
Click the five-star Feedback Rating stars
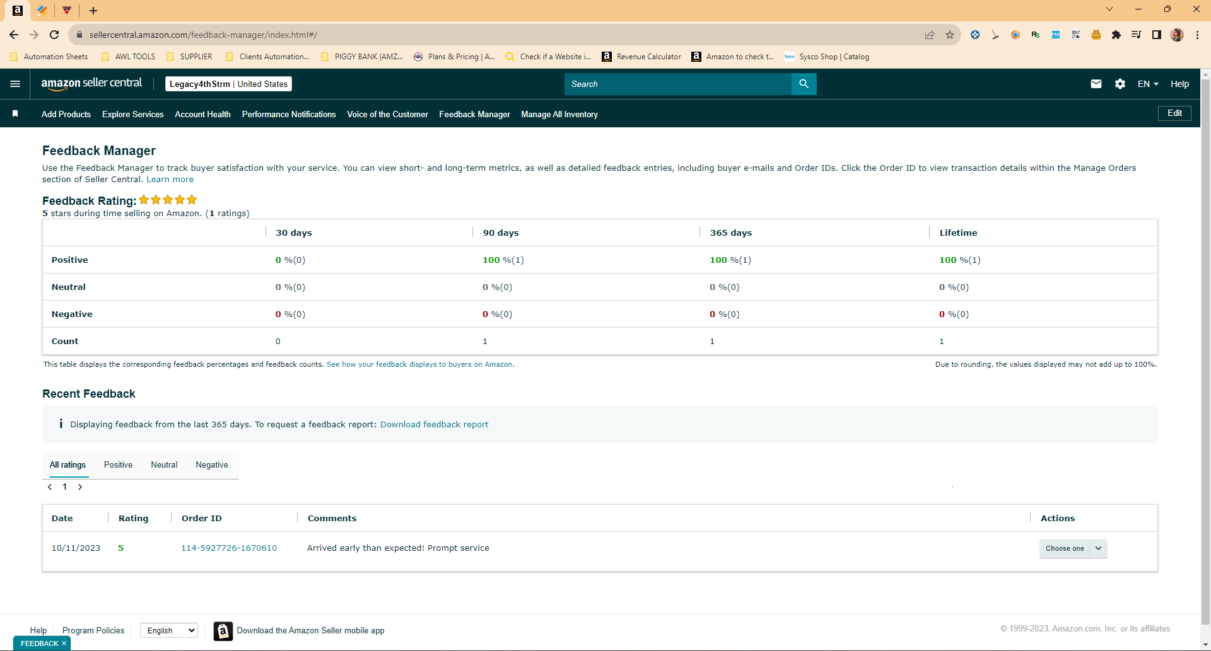point(168,200)
